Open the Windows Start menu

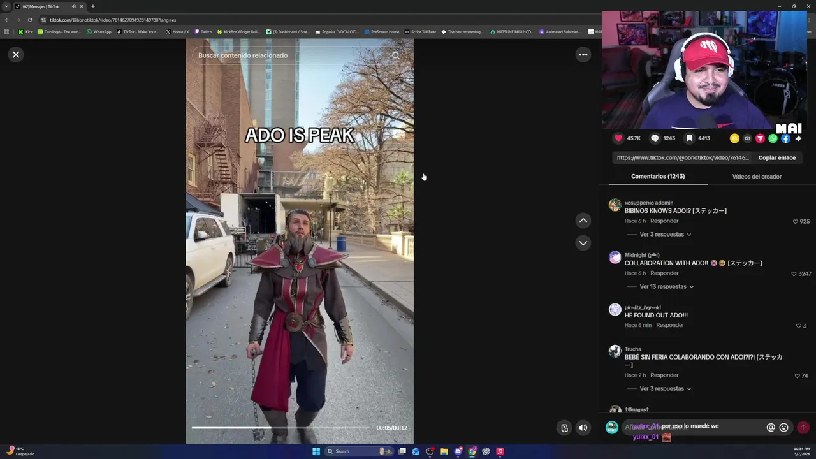[x=316, y=451]
